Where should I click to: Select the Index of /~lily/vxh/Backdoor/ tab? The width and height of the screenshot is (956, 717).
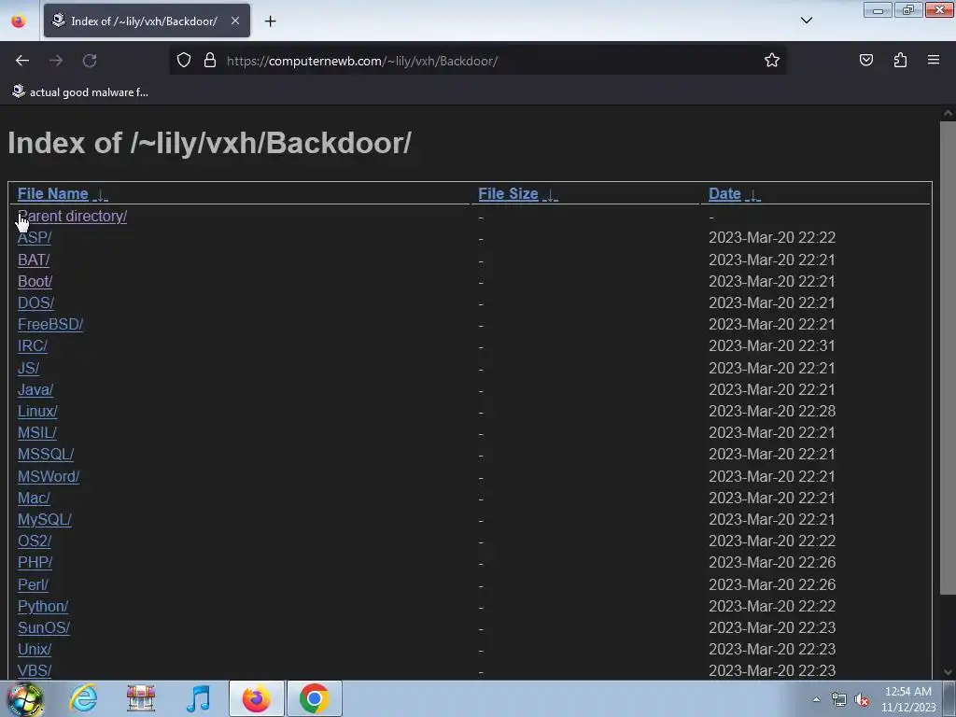click(147, 21)
